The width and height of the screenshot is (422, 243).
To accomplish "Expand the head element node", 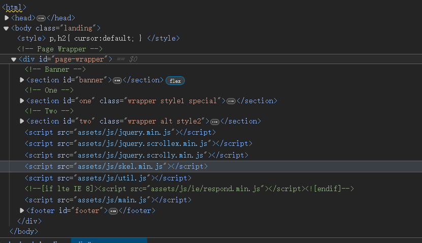I will point(7,18).
